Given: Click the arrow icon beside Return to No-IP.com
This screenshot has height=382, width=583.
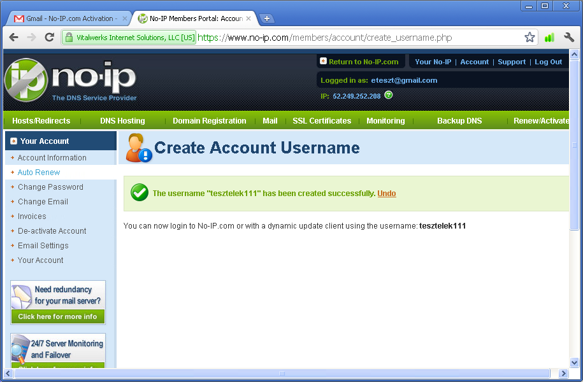Looking at the screenshot, I should (x=323, y=61).
